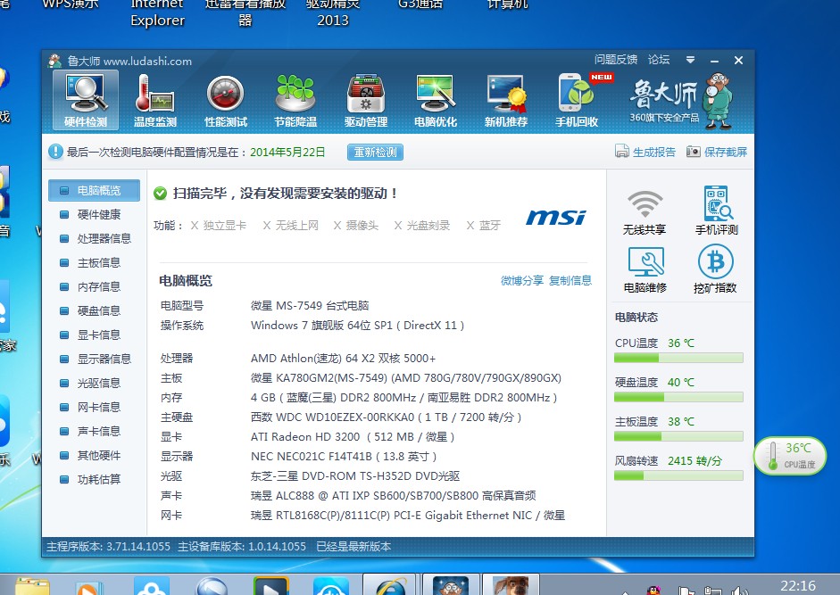Select 硬盘信息 in the left sidebar
Image resolution: width=840 pixels, height=595 pixels.
click(x=98, y=310)
